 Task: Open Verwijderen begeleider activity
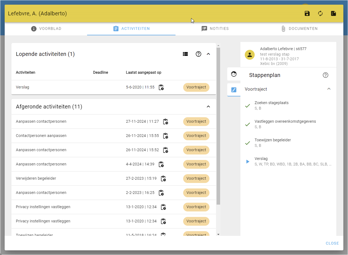tap(114, 178)
